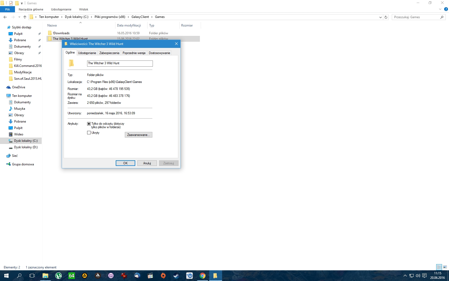Toggle Tylko do odczytu checkbox

coord(89,124)
